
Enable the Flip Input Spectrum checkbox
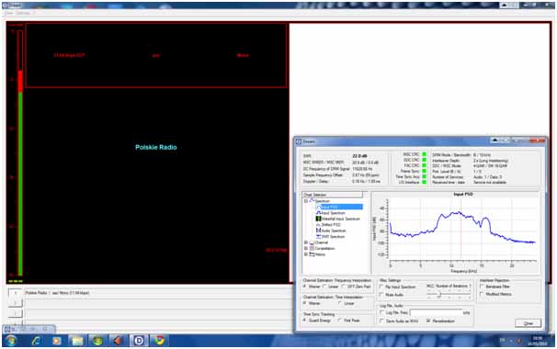coord(381,287)
